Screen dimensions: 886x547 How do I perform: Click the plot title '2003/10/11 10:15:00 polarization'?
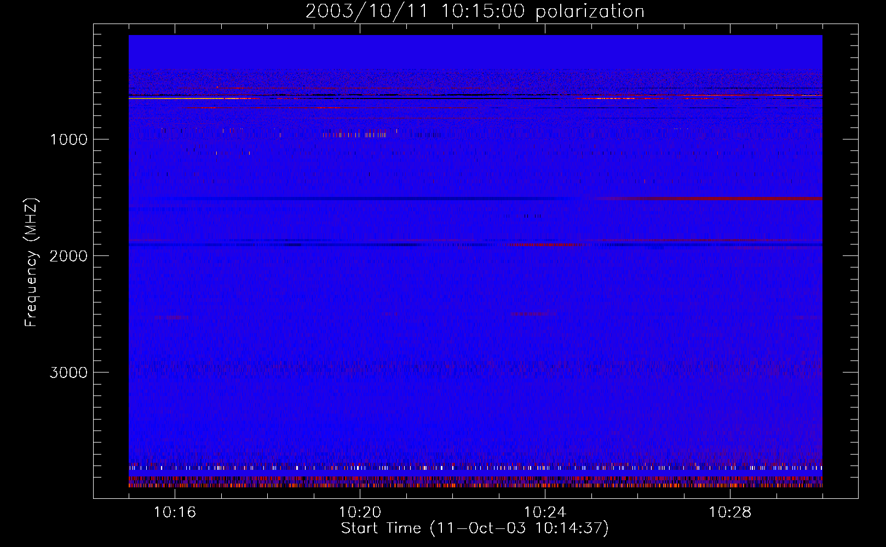[x=475, y=11]
